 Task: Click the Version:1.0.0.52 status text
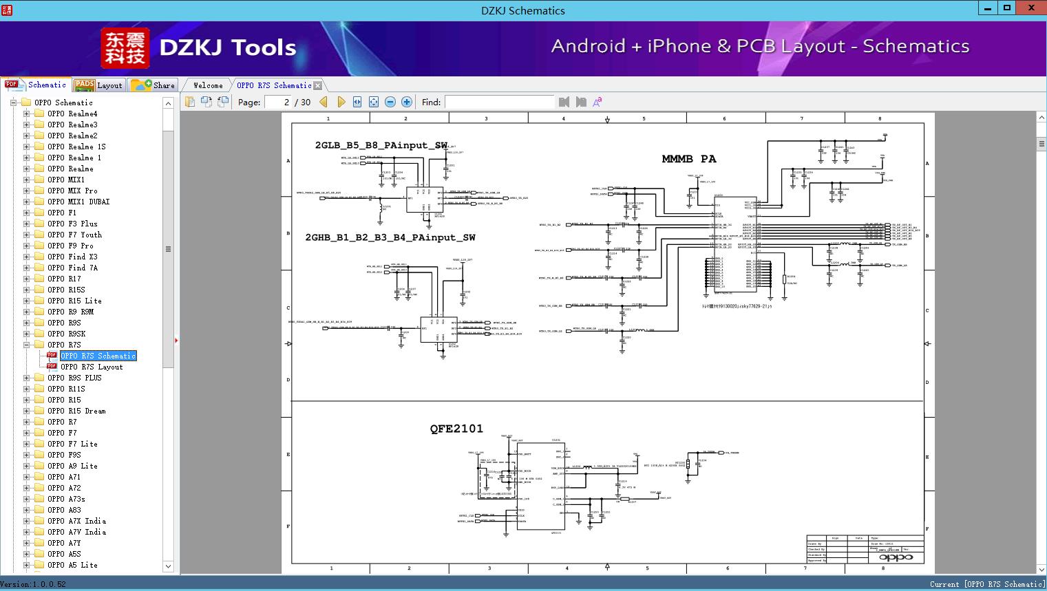tap(34, 584)
